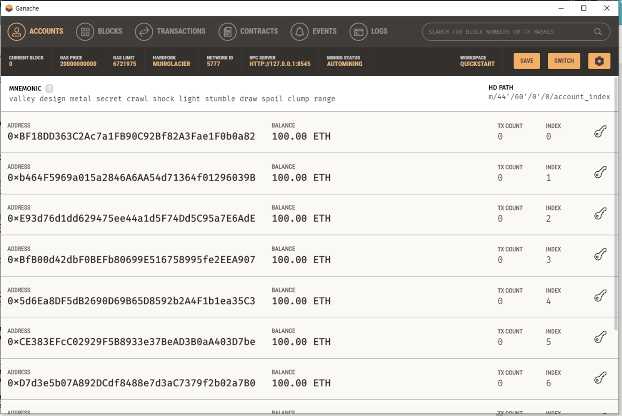Select address 0x5d6Ea8DF5dB2690D69B65D8592b2A4F1b1ea35C3
Image resolution: width=622 pixels, height=416 pixels.
[131, 301]
